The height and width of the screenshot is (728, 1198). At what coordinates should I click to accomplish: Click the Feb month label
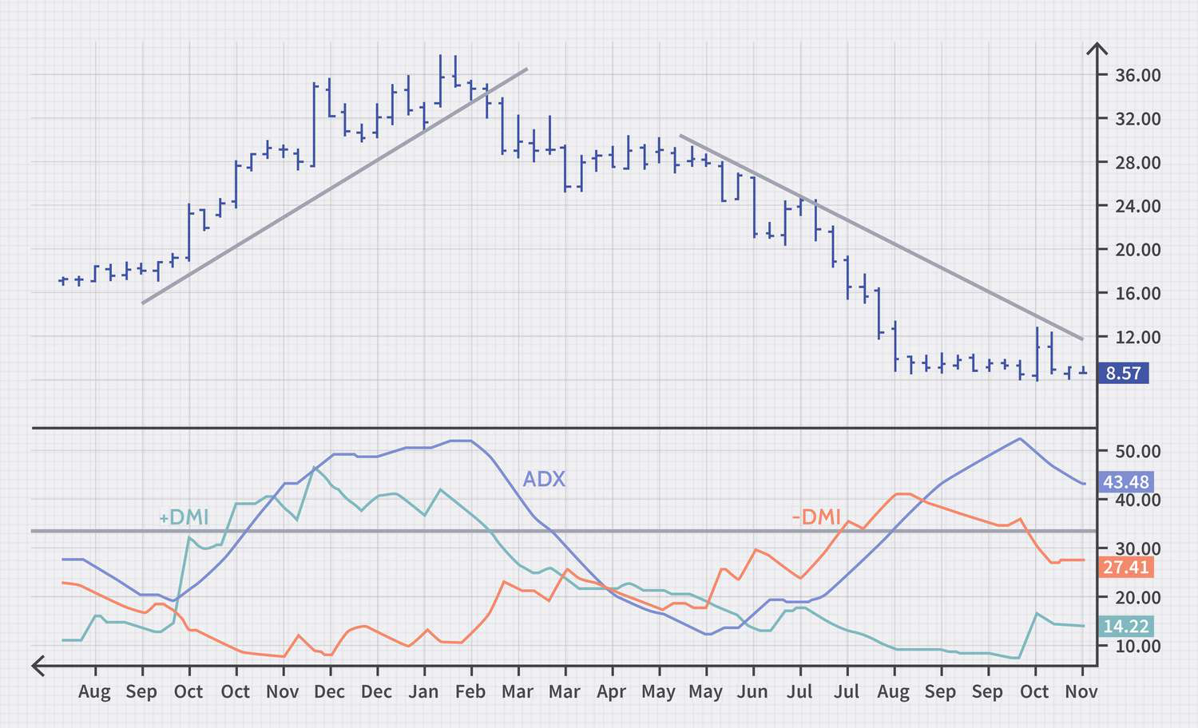[x=470, y=692]
